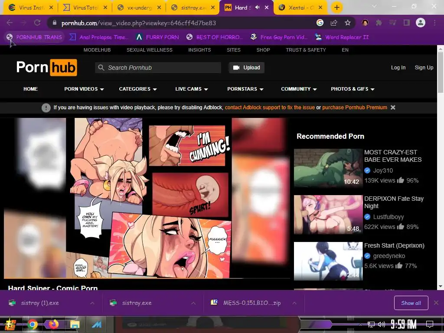444x333 pixels.
Task: Launch Firefox from the taskbar
Action: click(x=53, y=324)
